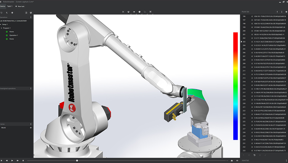The image size is (288, 163).
Task: Click the toolpath display icon in viewport toolbar
Action: [145, 12]
